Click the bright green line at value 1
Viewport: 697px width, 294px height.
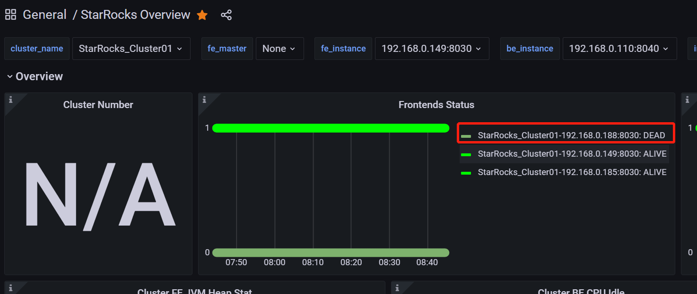pos(331,128)
